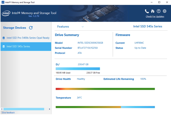Viewport: 171px width, 115px height.
Task: Click the 24°C temperature value
Action: click(79, 98)
